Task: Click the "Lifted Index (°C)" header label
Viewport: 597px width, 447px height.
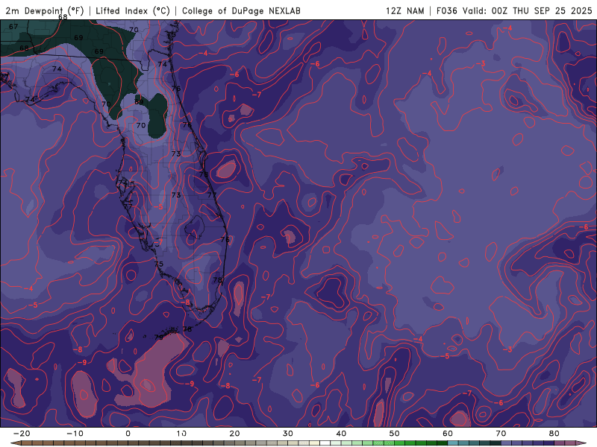Action: pyautogui.click(x=133, y=10)
